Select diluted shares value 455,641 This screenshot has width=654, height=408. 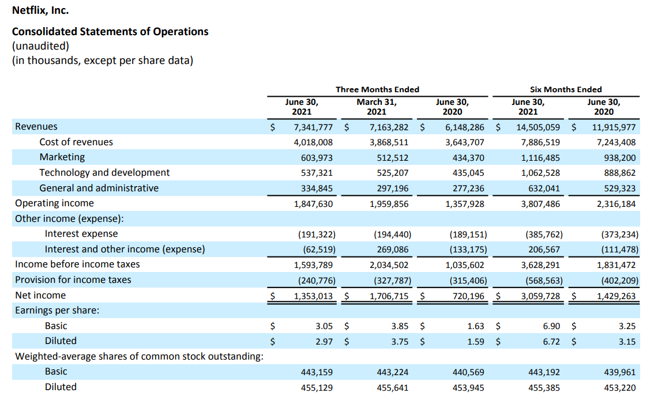click(x=393, y=388)
